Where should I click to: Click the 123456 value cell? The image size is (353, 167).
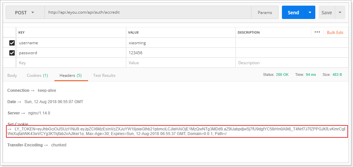coord(181,53)
